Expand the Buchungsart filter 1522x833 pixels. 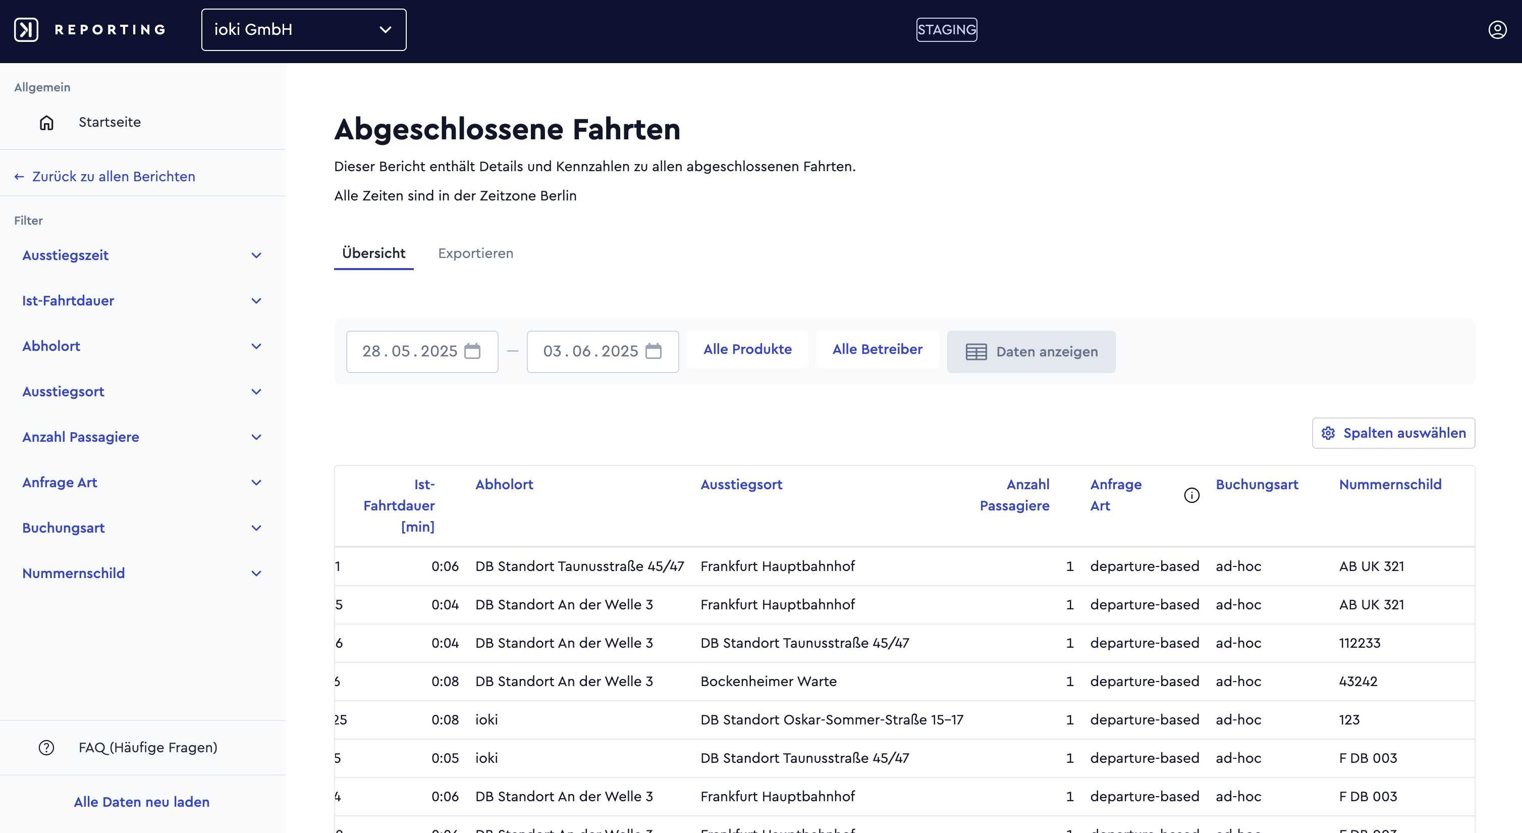[x=142, y=528]
